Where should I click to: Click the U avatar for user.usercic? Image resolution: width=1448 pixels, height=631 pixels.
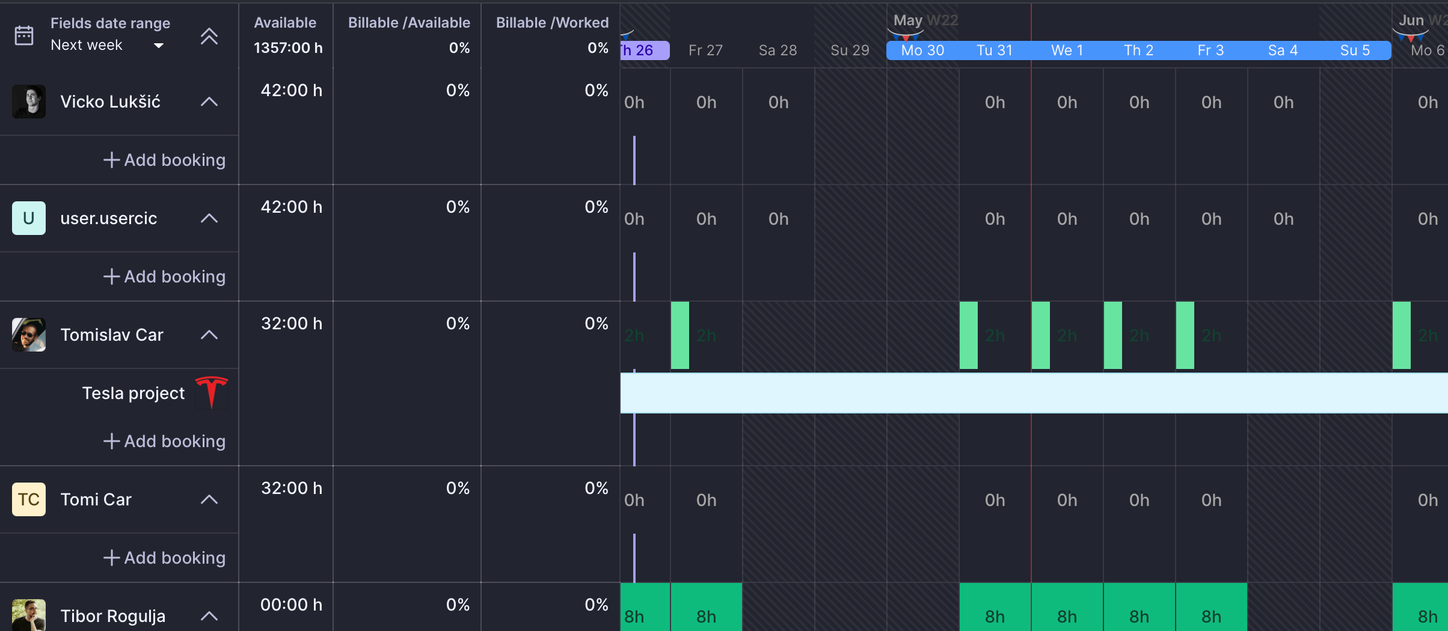pos(28,218)
